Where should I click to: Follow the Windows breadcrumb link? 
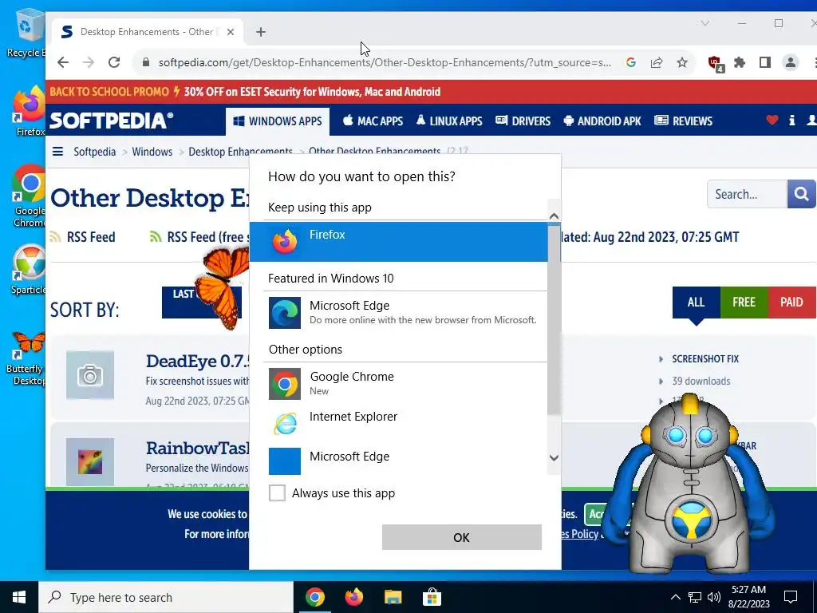152,152
